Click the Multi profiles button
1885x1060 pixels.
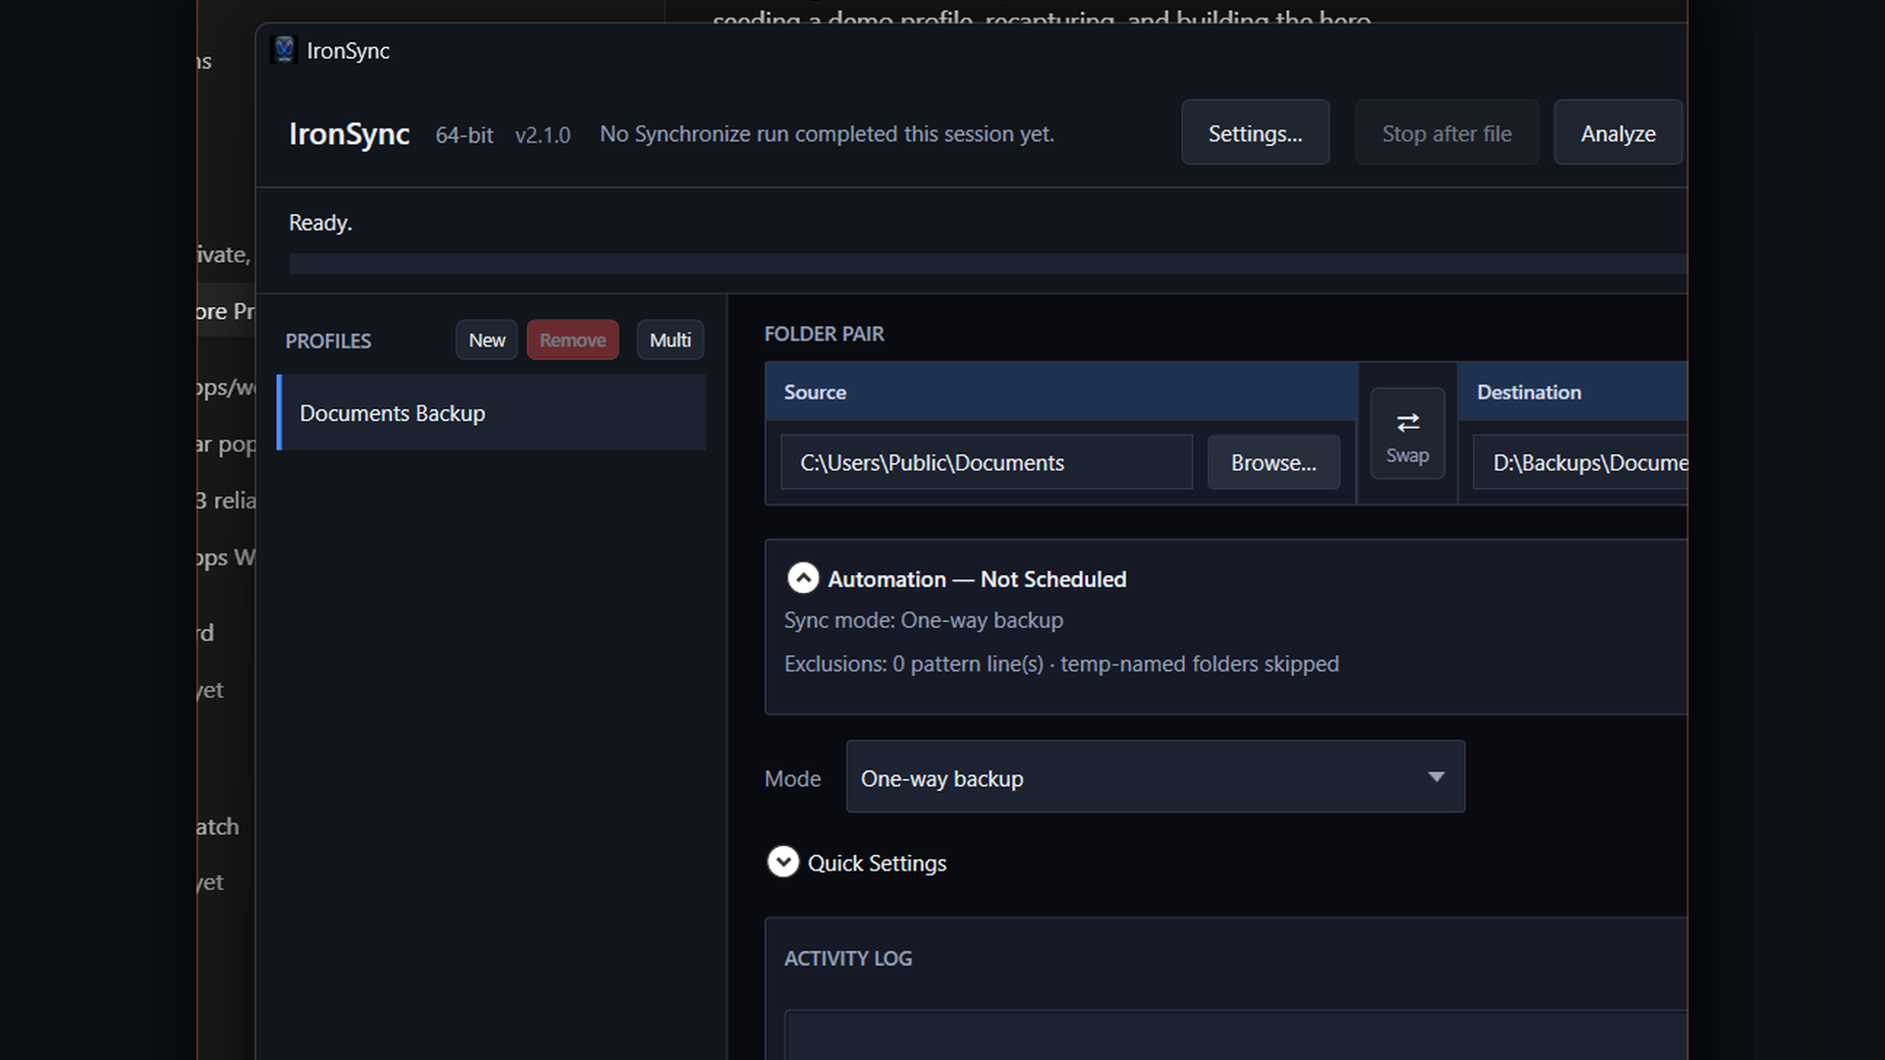tap(670, 340)
